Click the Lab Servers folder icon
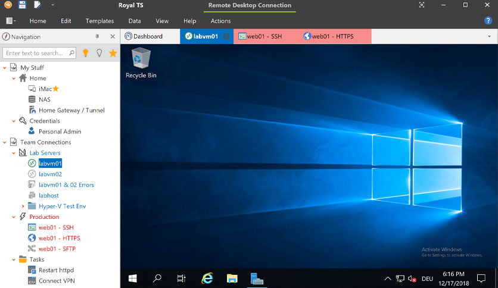This screenshot has height=288, width=498. point(23,152)
